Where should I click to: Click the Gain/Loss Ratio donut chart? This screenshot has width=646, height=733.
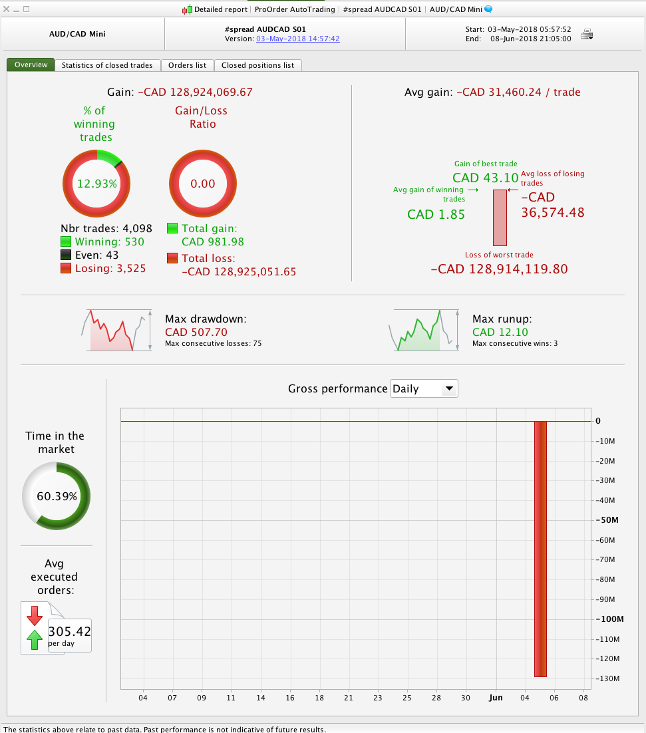[202, 184]
